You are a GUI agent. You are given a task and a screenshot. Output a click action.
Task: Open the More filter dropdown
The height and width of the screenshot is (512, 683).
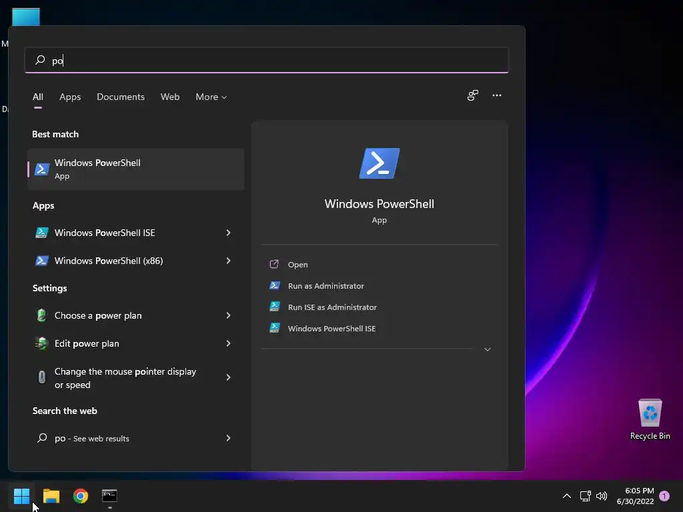(211, 97)
